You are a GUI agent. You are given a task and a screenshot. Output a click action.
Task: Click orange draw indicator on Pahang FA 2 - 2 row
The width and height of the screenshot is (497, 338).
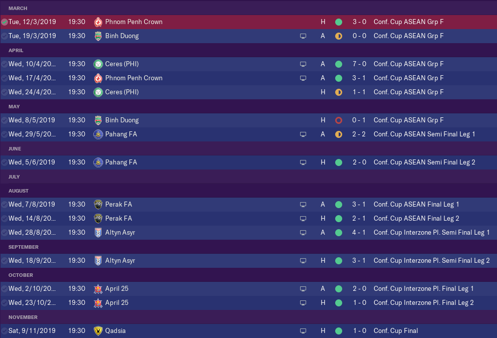pyautogui.click(x=339, y=134)
